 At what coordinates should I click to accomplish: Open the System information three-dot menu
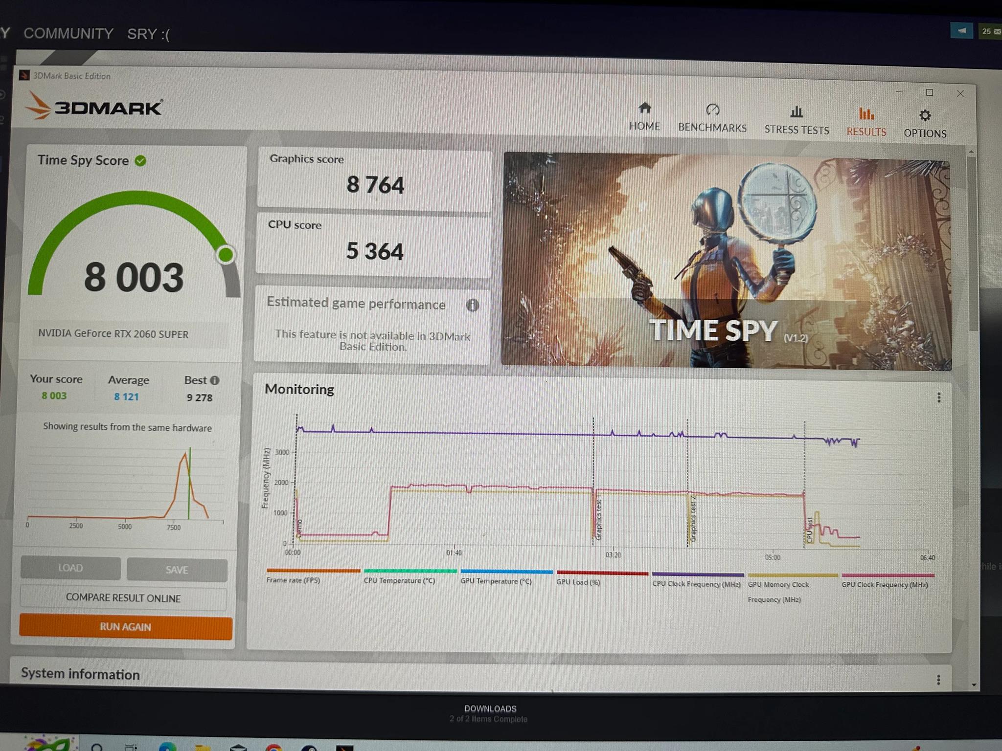point(938,680)
